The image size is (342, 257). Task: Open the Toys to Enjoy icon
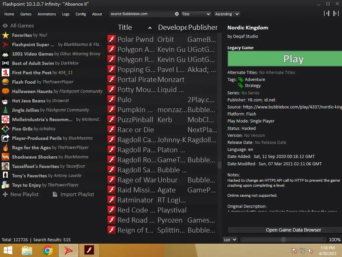[5, 185]
